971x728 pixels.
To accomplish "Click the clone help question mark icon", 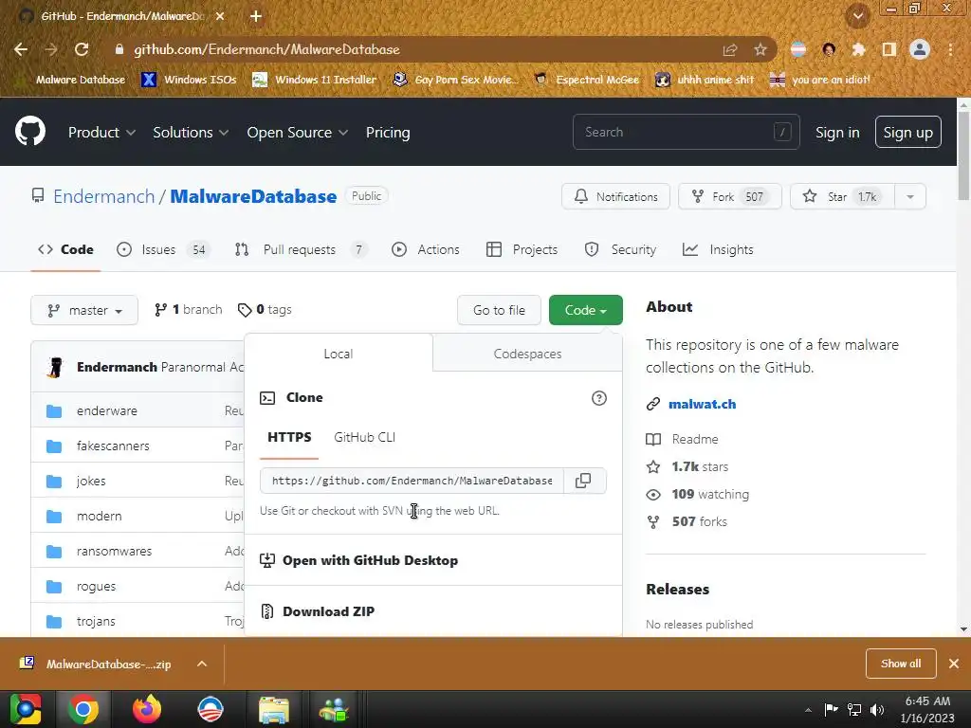I will coord(599,398).
